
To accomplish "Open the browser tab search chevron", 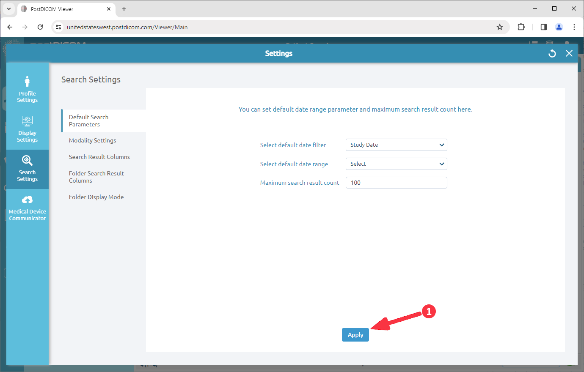I will pyautogui.click(x=8, y=8).
